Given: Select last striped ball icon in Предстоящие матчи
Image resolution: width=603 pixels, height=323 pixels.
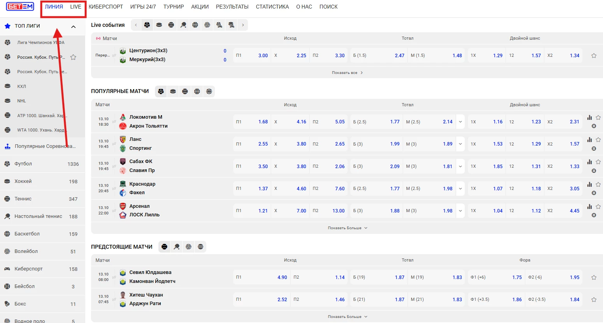Looking at the screenshot, I should coord(200,247).
